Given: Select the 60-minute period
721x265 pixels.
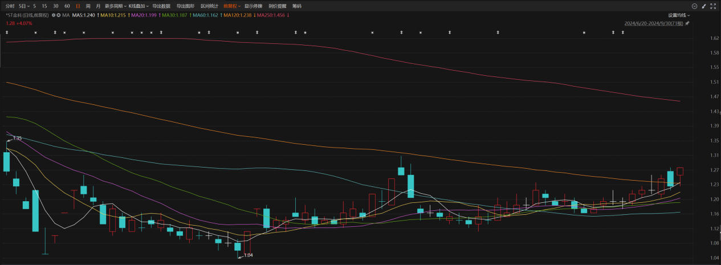Looking at the screenshot, I should (67, 6).
